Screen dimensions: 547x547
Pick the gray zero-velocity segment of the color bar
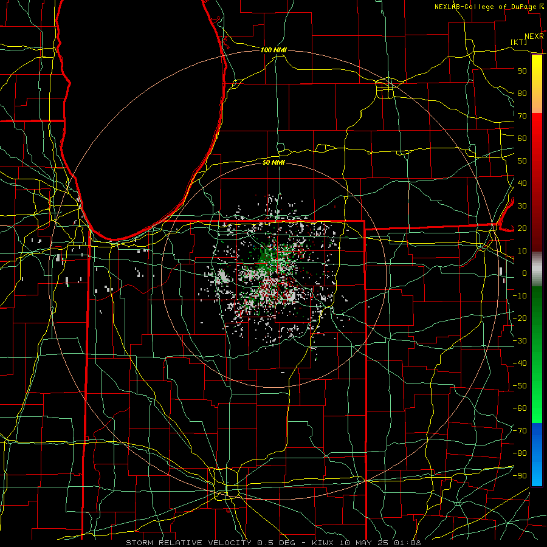click(x=537, y=269)
